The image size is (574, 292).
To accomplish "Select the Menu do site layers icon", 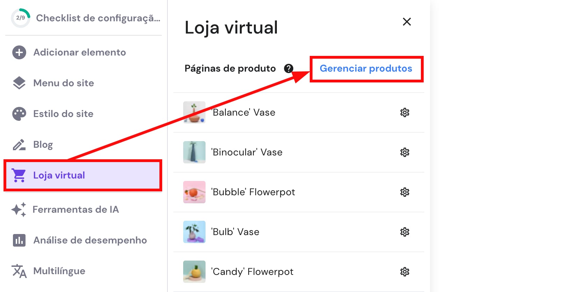I will click(x=19, y=83).
